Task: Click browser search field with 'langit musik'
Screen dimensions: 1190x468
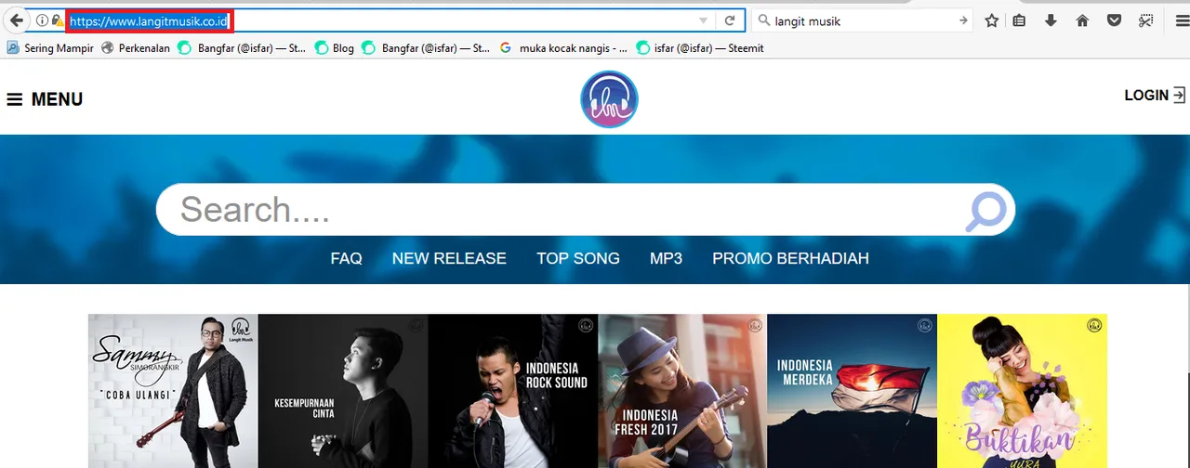Action: pyautogui.click(x=864, y=20)
